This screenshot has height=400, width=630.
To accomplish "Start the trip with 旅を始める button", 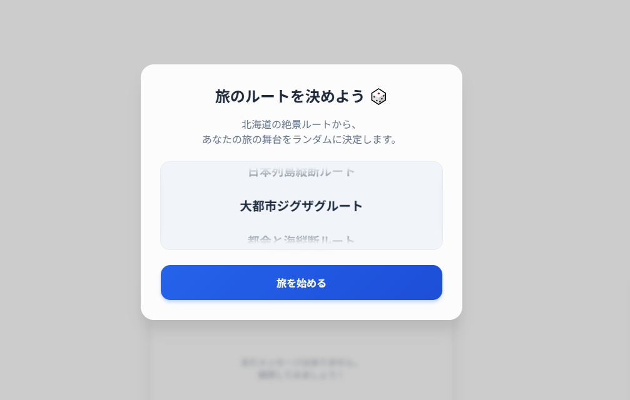I will 302,282.
